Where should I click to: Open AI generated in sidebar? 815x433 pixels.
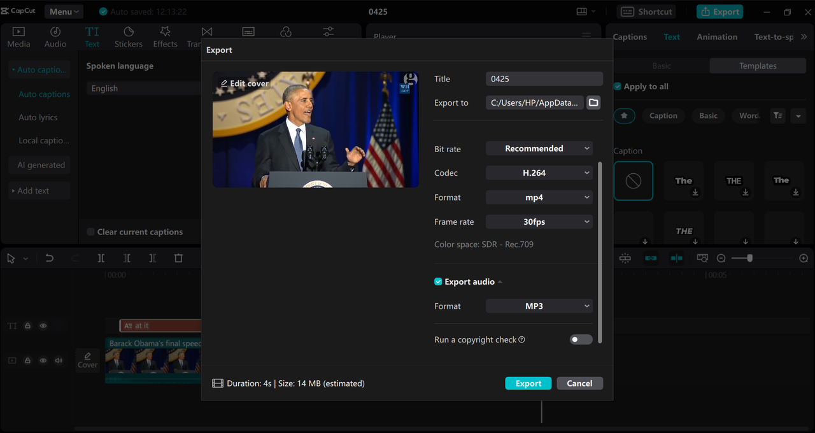coord(41,165)
